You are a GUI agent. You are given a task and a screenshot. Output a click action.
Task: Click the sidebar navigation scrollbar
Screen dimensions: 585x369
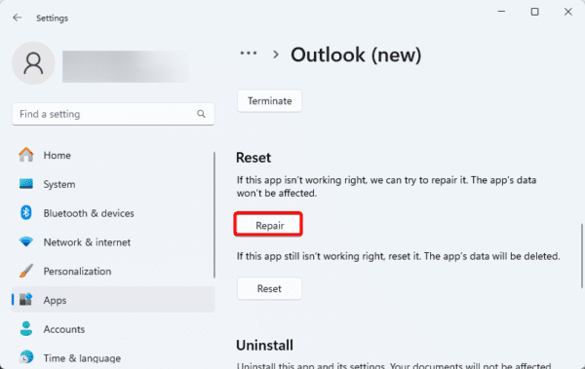214,215
